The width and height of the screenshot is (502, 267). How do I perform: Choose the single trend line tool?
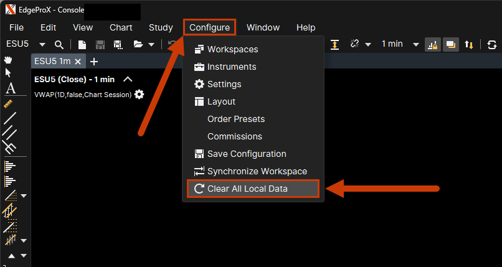[9, 118]
